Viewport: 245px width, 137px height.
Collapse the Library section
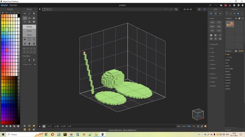point(228,51)
